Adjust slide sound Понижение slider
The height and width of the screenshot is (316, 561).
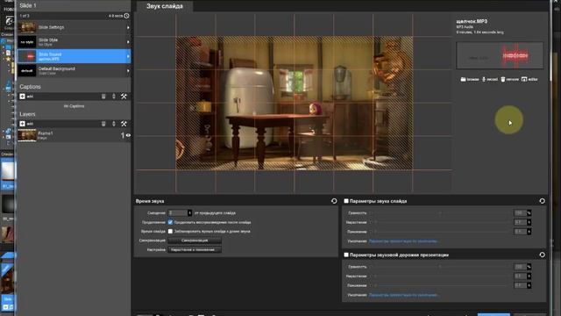(x=440, y=232)
